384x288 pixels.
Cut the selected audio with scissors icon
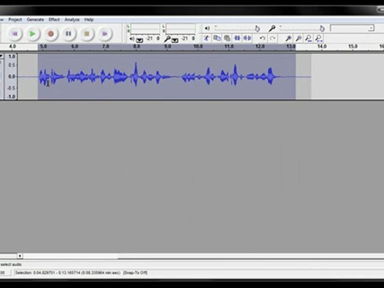click(x=206, y=38)
